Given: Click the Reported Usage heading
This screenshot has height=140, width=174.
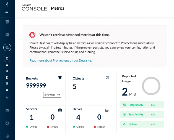Looking at the screenshot, I should pyautogui.click(x=129, y=79).
